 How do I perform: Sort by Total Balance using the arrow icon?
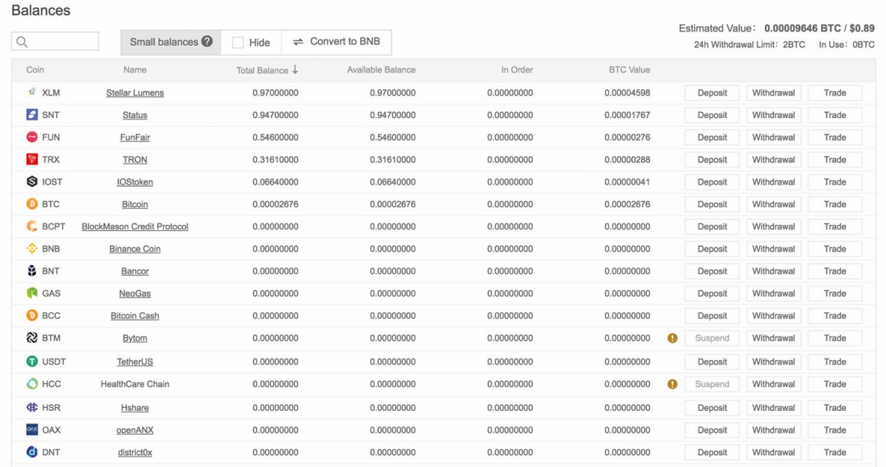(295, 69)
